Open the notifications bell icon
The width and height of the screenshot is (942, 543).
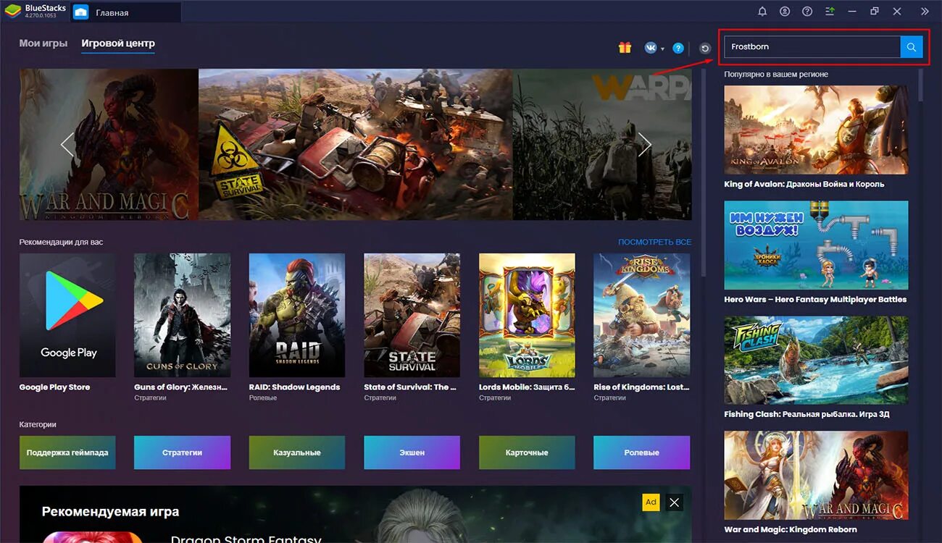pyautogui.click(x=762, y=12)
